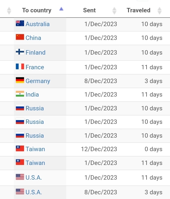Viewport: 170px width, 199px height.
Task: Open the Germany country link
Action: [x=38, y=81]
